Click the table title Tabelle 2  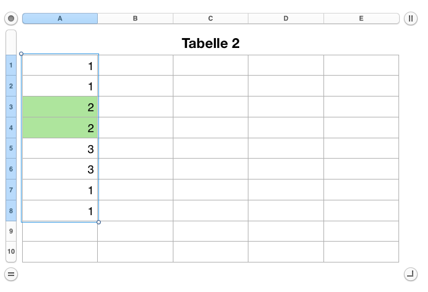pyautogui.click(x=210, y=43)
